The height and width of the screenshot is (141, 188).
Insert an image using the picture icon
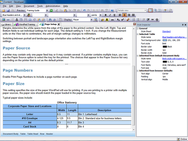pyautogui.click(x=4, y=20)
